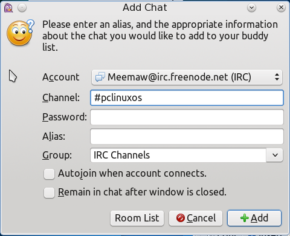Open the Meemaw@irc.freenode.net account combo box

(187, 77)
